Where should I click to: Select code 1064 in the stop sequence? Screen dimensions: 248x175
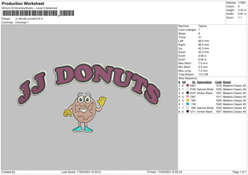[219, 100]
